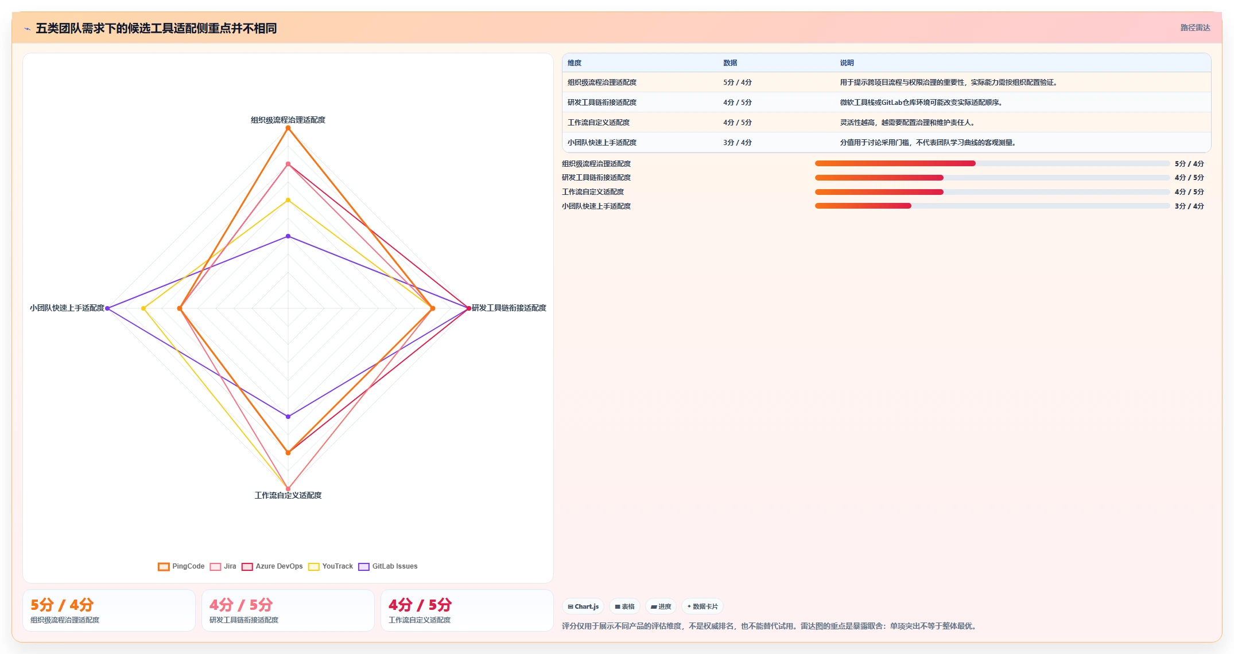Select table row 小团队快速上手适配度
The image size is (1234, 654).
pos(886,143)
